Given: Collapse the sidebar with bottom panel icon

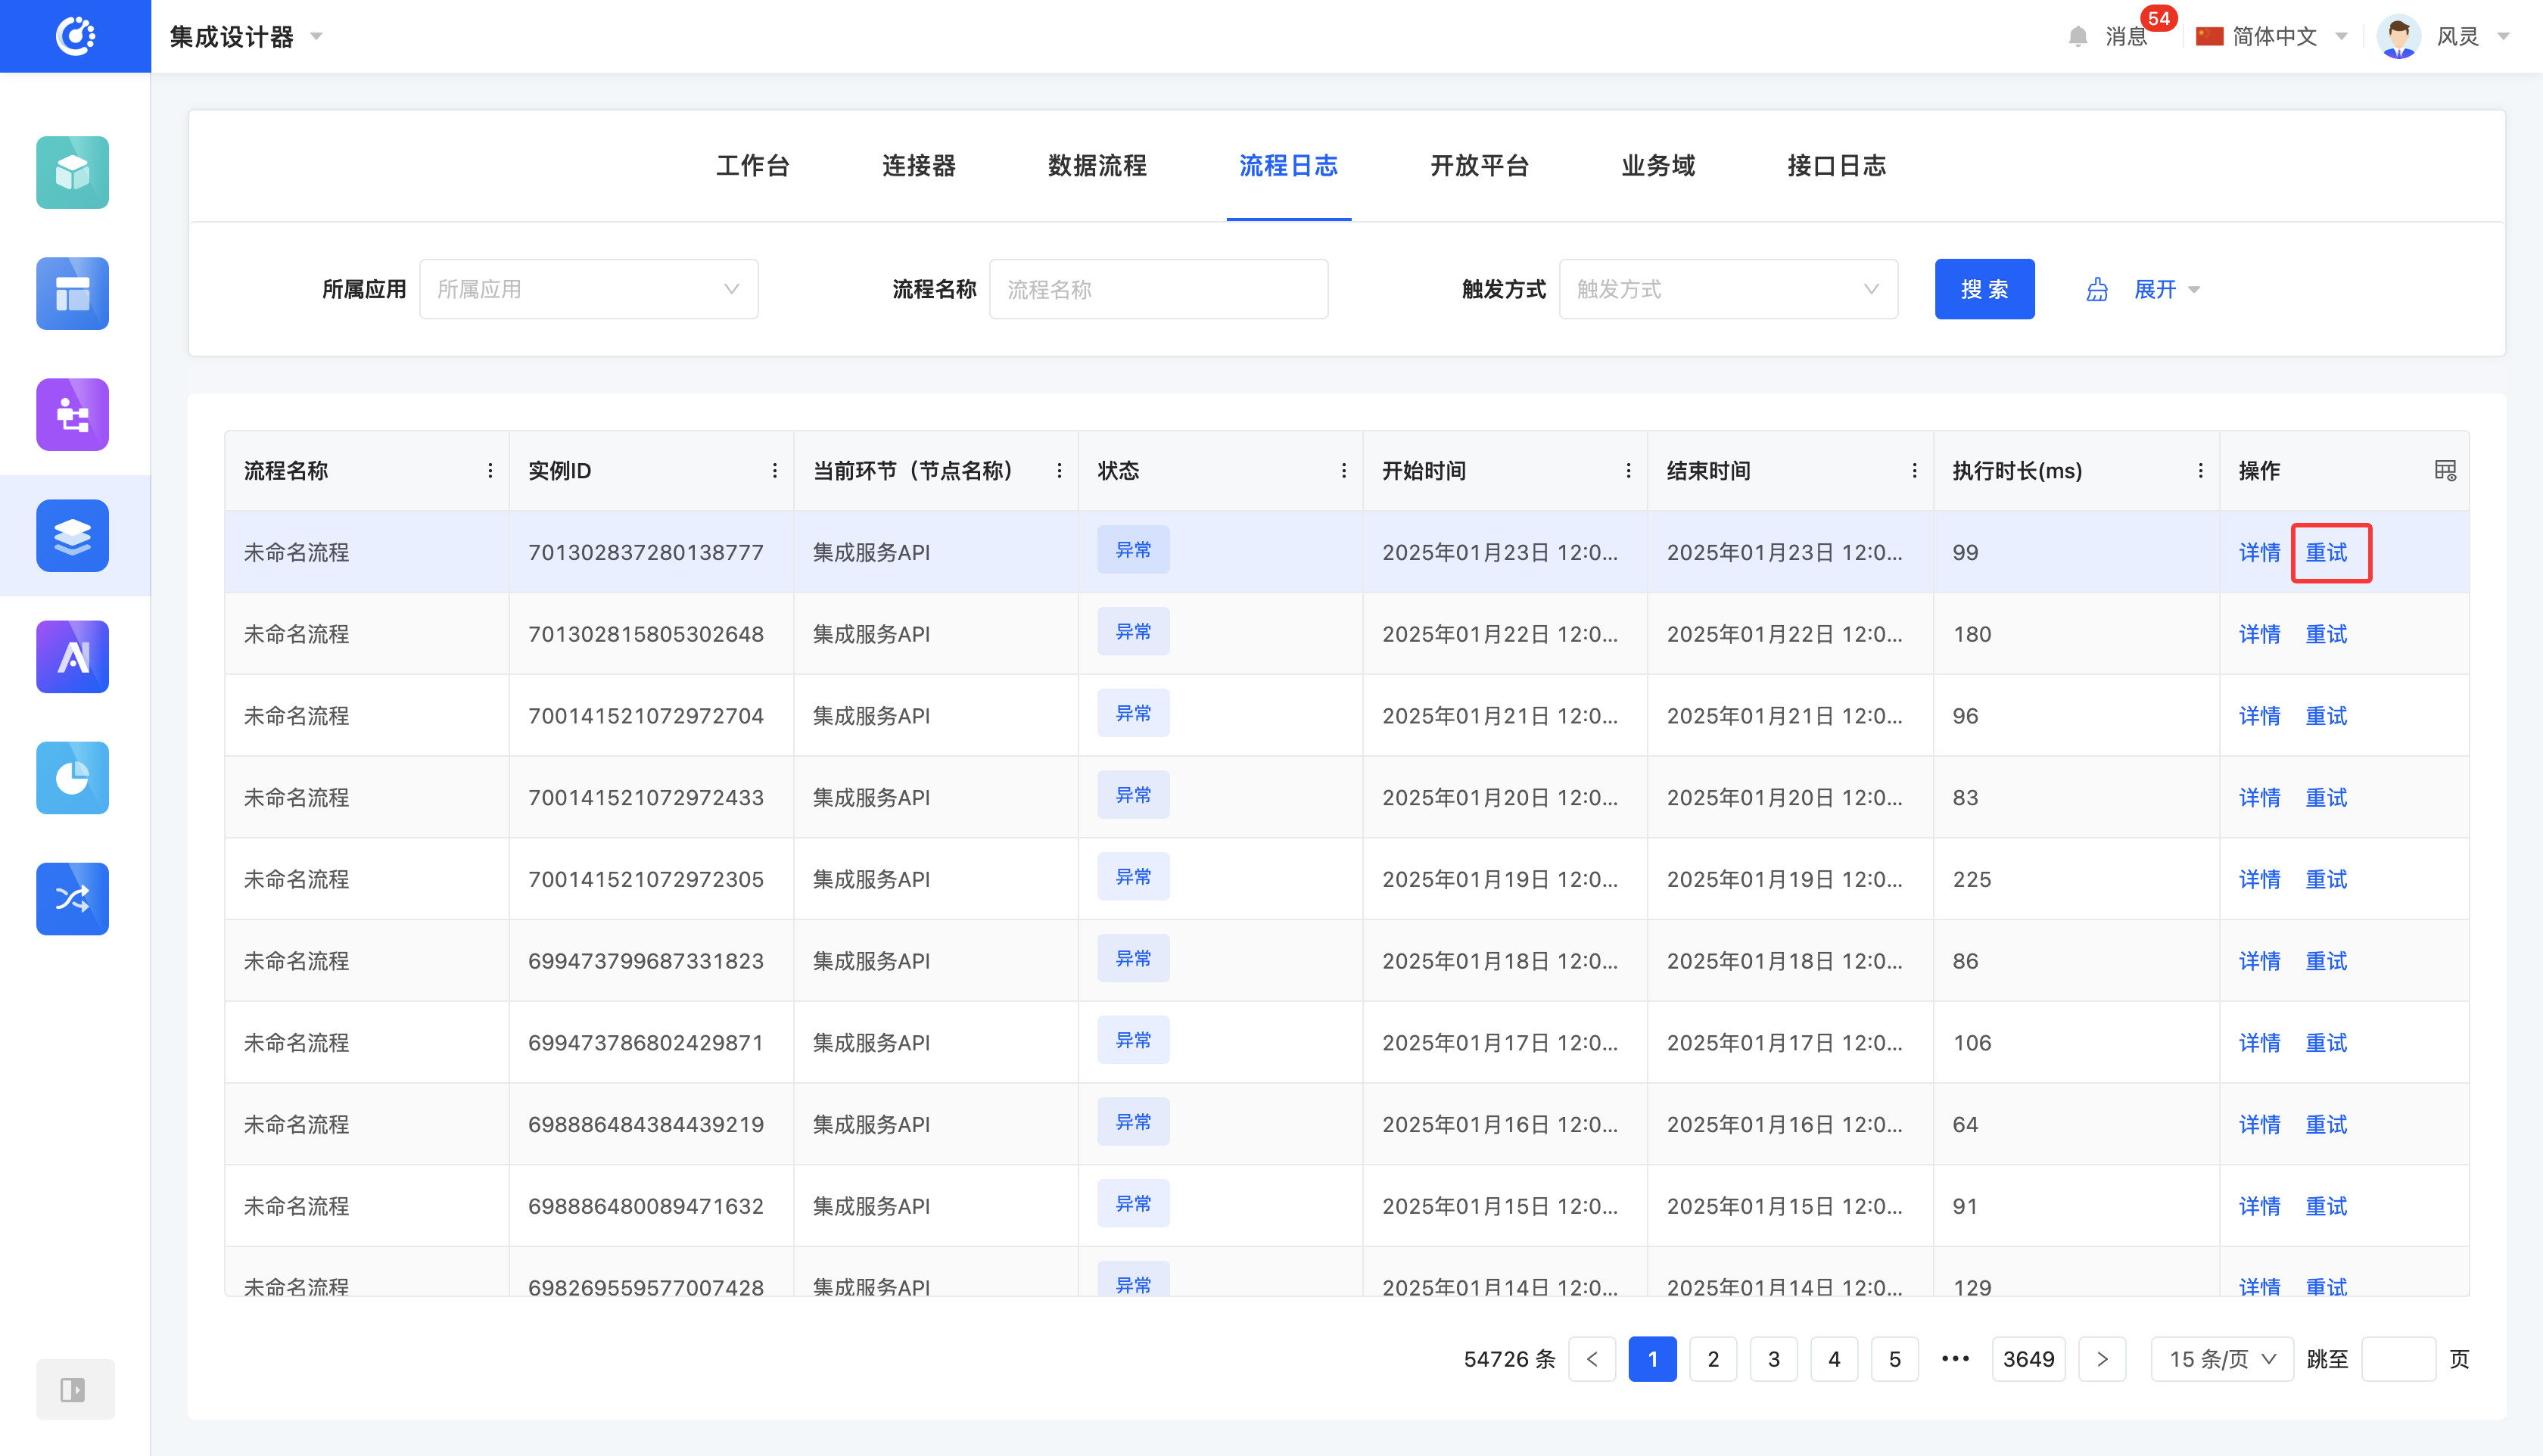Looking at the screenshot, I should (x=73, y=1389).
